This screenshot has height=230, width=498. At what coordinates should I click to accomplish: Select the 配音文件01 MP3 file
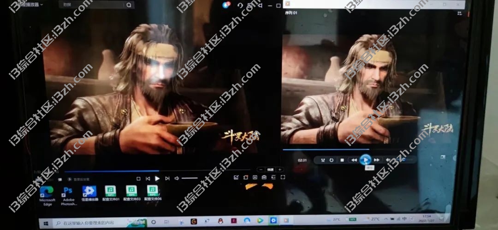(x=111, y=193)
